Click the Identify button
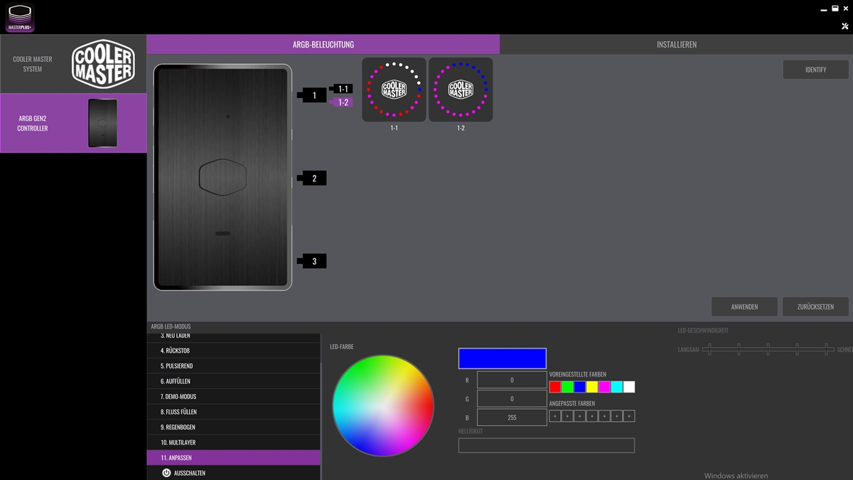This screenshot has width=853, height=480. [815, 70]
